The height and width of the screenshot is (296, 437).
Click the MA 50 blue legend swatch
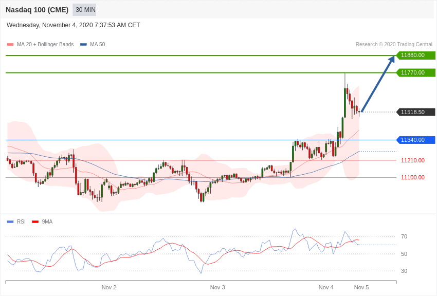pos(83,44)
